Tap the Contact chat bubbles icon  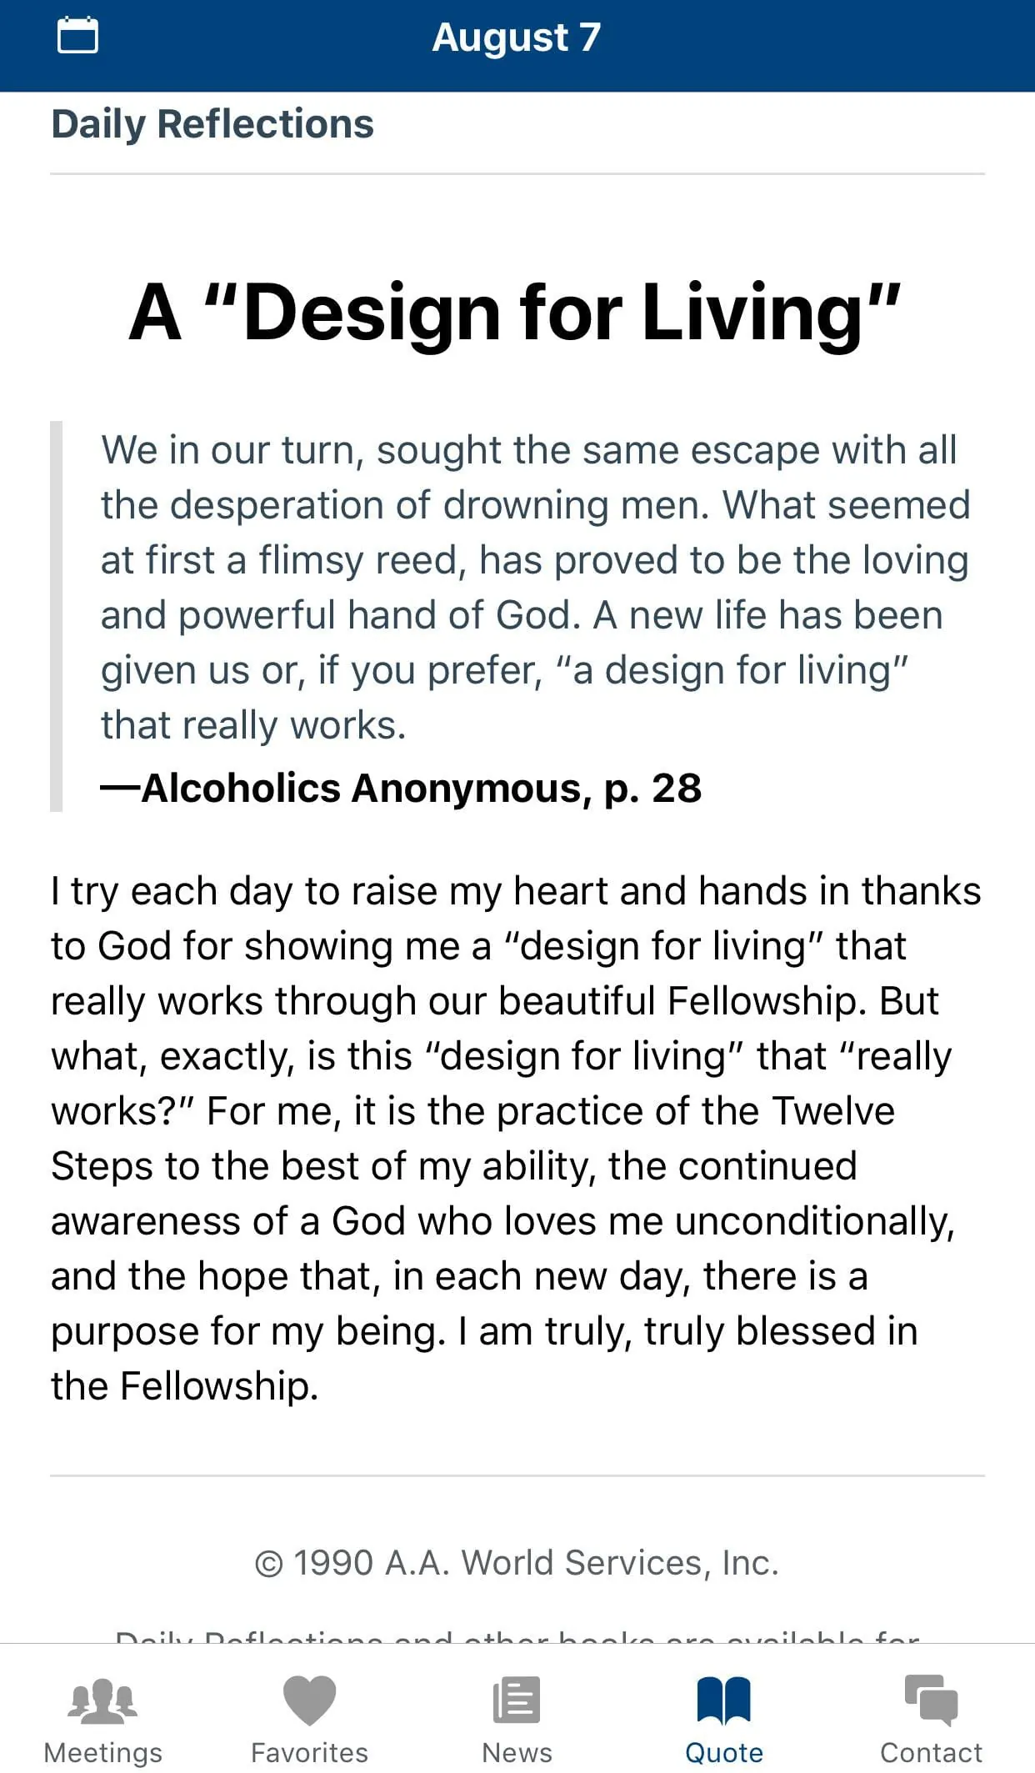pyautogui.click(x=931, y=1700)
